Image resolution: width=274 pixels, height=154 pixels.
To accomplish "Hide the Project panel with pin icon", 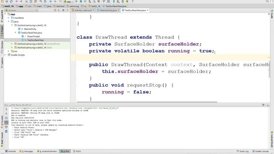I will (x=68, y=10).
